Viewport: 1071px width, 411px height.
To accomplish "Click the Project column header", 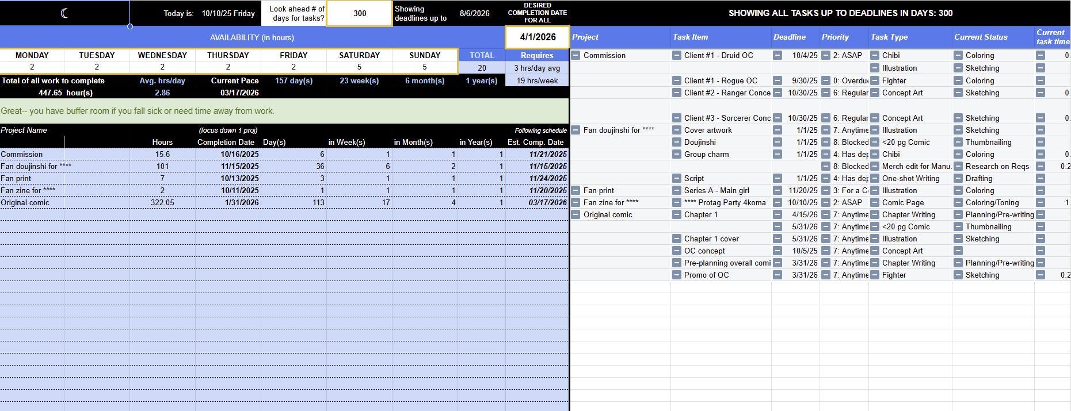I will click(x=620, y=37).
